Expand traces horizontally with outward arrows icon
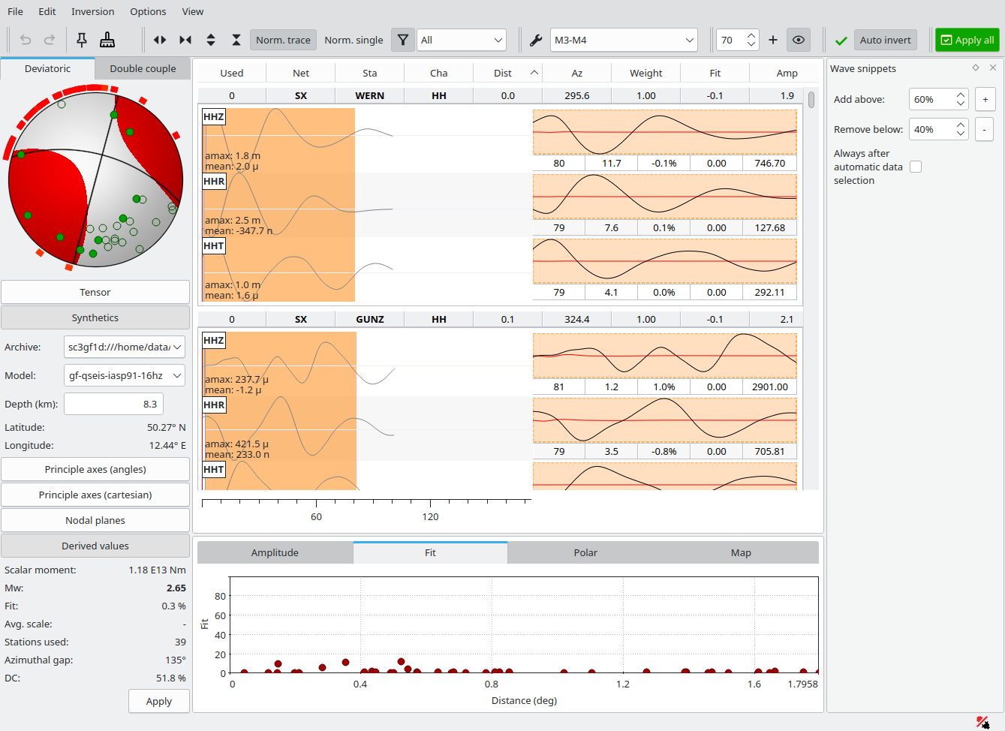Viewport: 1005px width, 731px height. (160, 40)
